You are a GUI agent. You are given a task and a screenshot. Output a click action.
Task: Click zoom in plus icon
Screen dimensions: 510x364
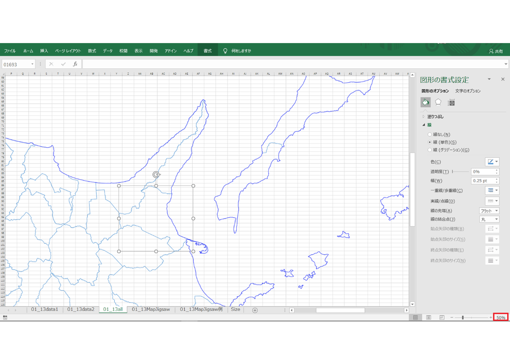point(491,317)
